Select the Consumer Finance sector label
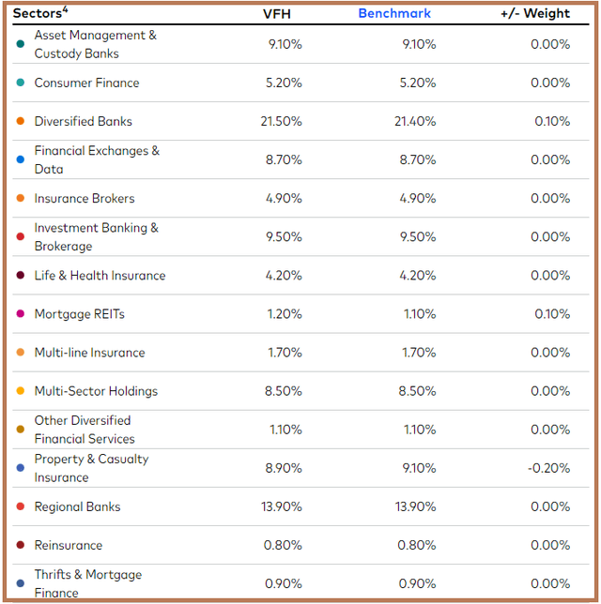 click(86, 83)
